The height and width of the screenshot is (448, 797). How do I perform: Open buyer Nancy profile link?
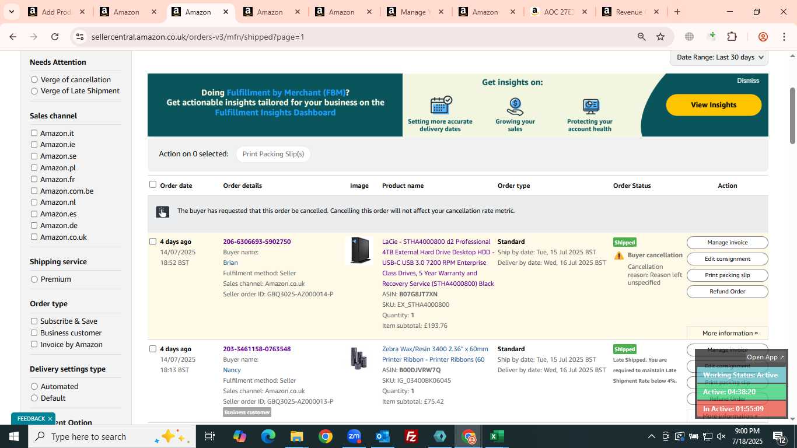(x=232, y=370)
